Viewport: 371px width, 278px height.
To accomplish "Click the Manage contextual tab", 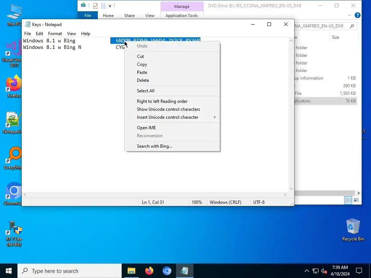I will click(x=182, y=7).
